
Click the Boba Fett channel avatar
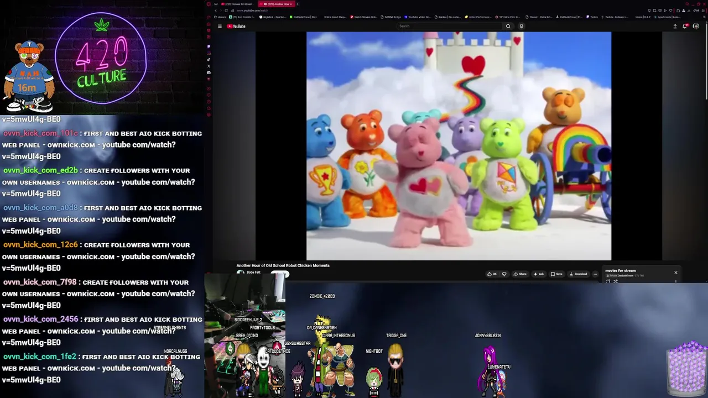point(240,273)
